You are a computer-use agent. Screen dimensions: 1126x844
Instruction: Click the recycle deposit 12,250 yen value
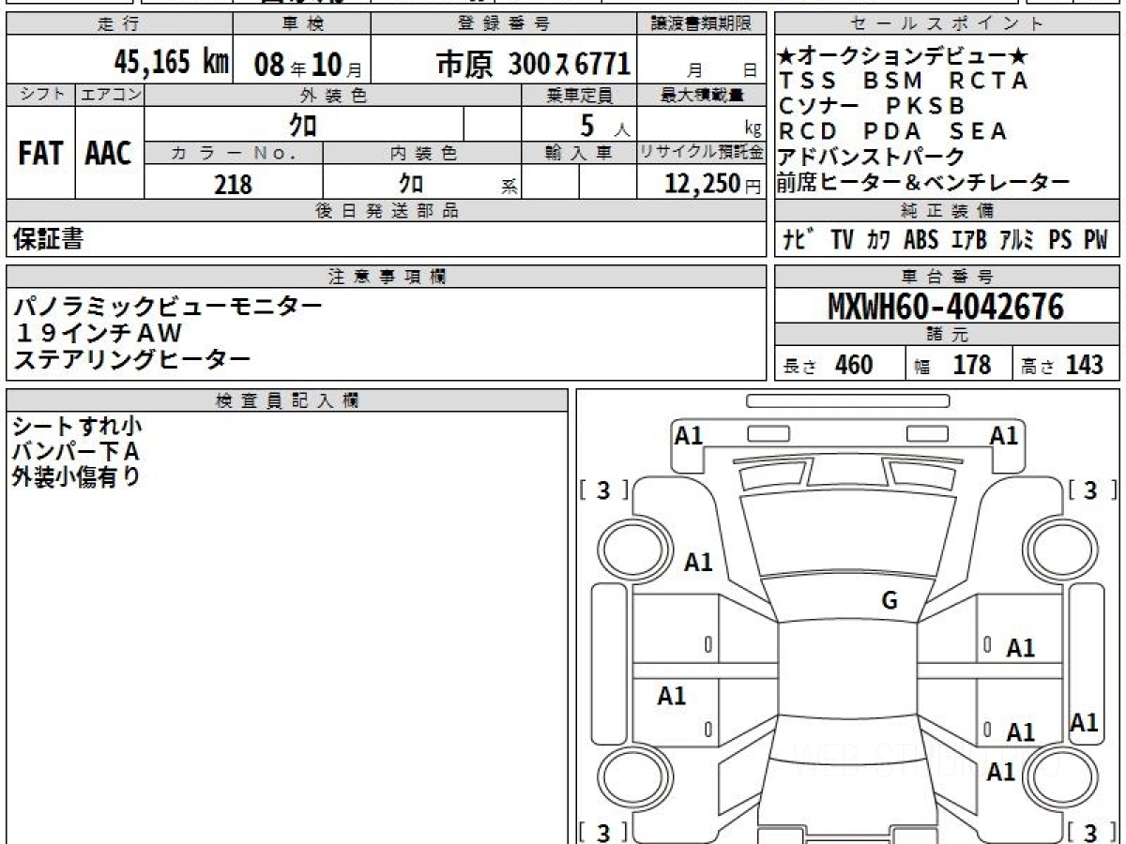coord(702,184)
